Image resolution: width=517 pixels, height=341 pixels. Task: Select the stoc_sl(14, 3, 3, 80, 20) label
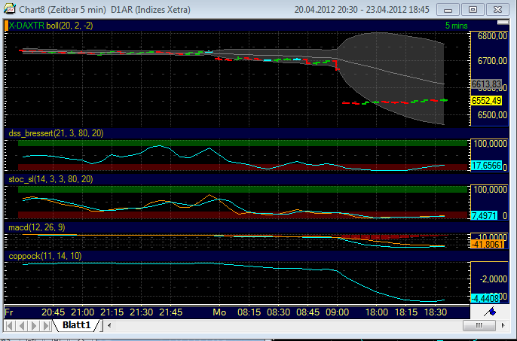(50, 179)
